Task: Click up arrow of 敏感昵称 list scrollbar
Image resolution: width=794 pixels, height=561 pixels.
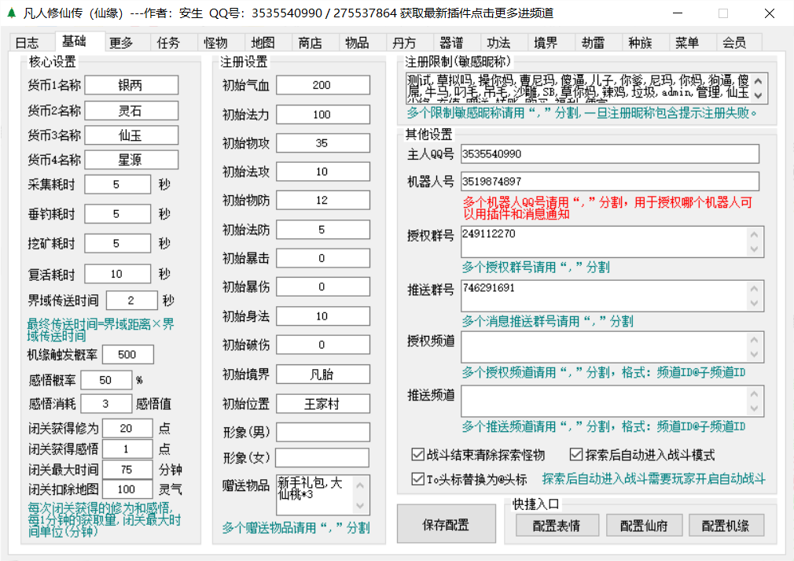Action: click(758, 81)
